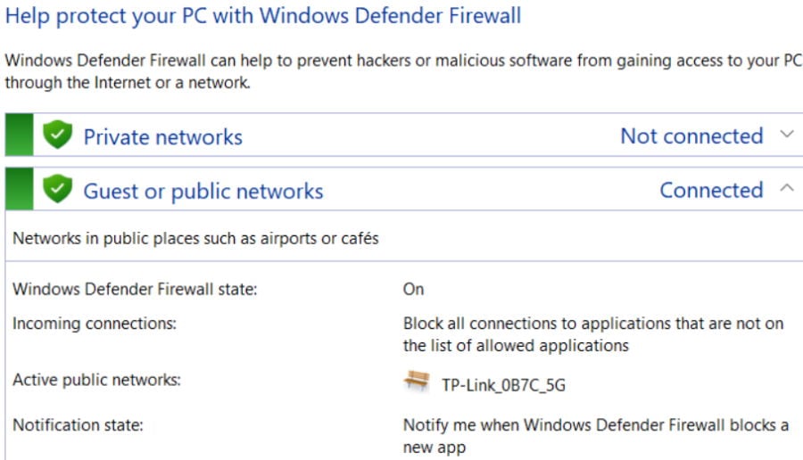
Task: Click the Networks in public places description
Action: (195, 238)
